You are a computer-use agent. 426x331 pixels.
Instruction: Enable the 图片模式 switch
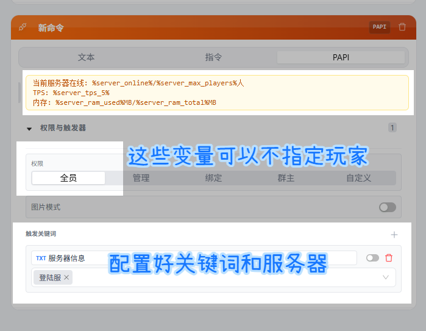click(387, 207)
